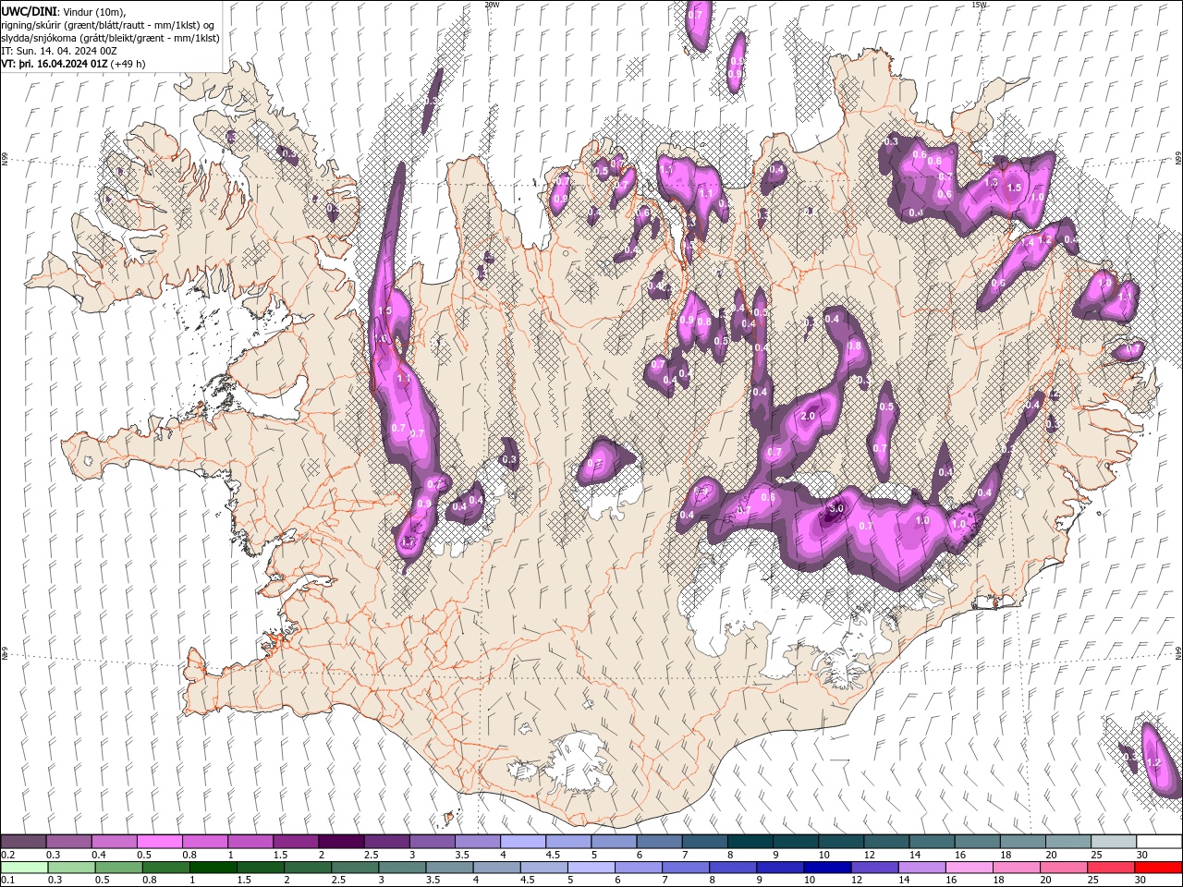Click the pale green swatch labeled 0.1
This screenshot has width=1183, height=887.
tap(23, 868)
